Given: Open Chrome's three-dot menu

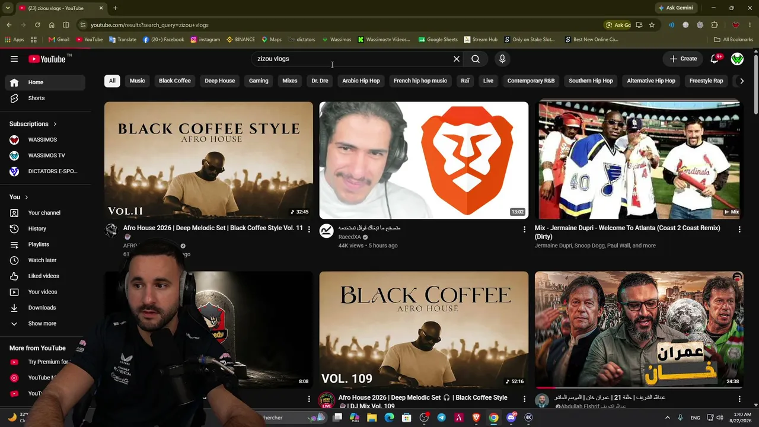Looking at the screenshot, I should click(750, 25).
